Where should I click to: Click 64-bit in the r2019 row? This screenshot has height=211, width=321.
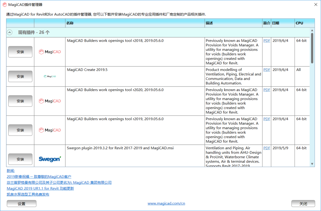301,119
